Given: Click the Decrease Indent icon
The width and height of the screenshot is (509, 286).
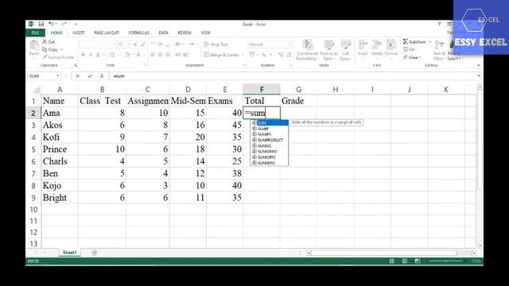Looking at the screenshot, I should [x=178, y=55].
